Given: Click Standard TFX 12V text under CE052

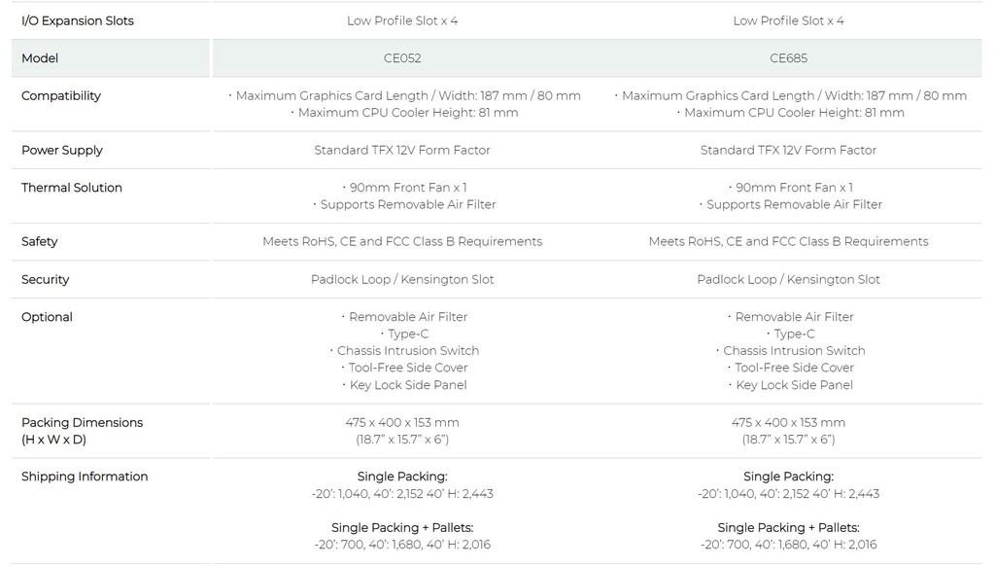Looking at the screenshot, I should (x=402, y=151).
